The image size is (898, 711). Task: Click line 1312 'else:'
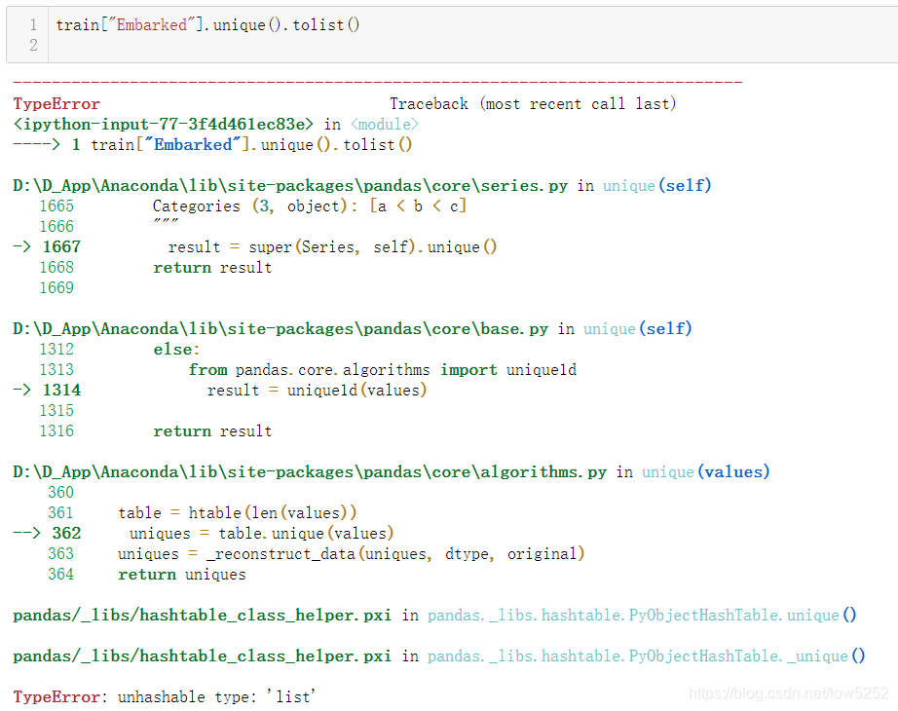[176, 350]
